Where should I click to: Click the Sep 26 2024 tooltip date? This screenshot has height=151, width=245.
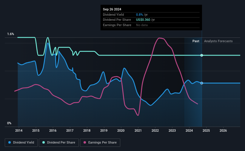(x=112, y=9)
